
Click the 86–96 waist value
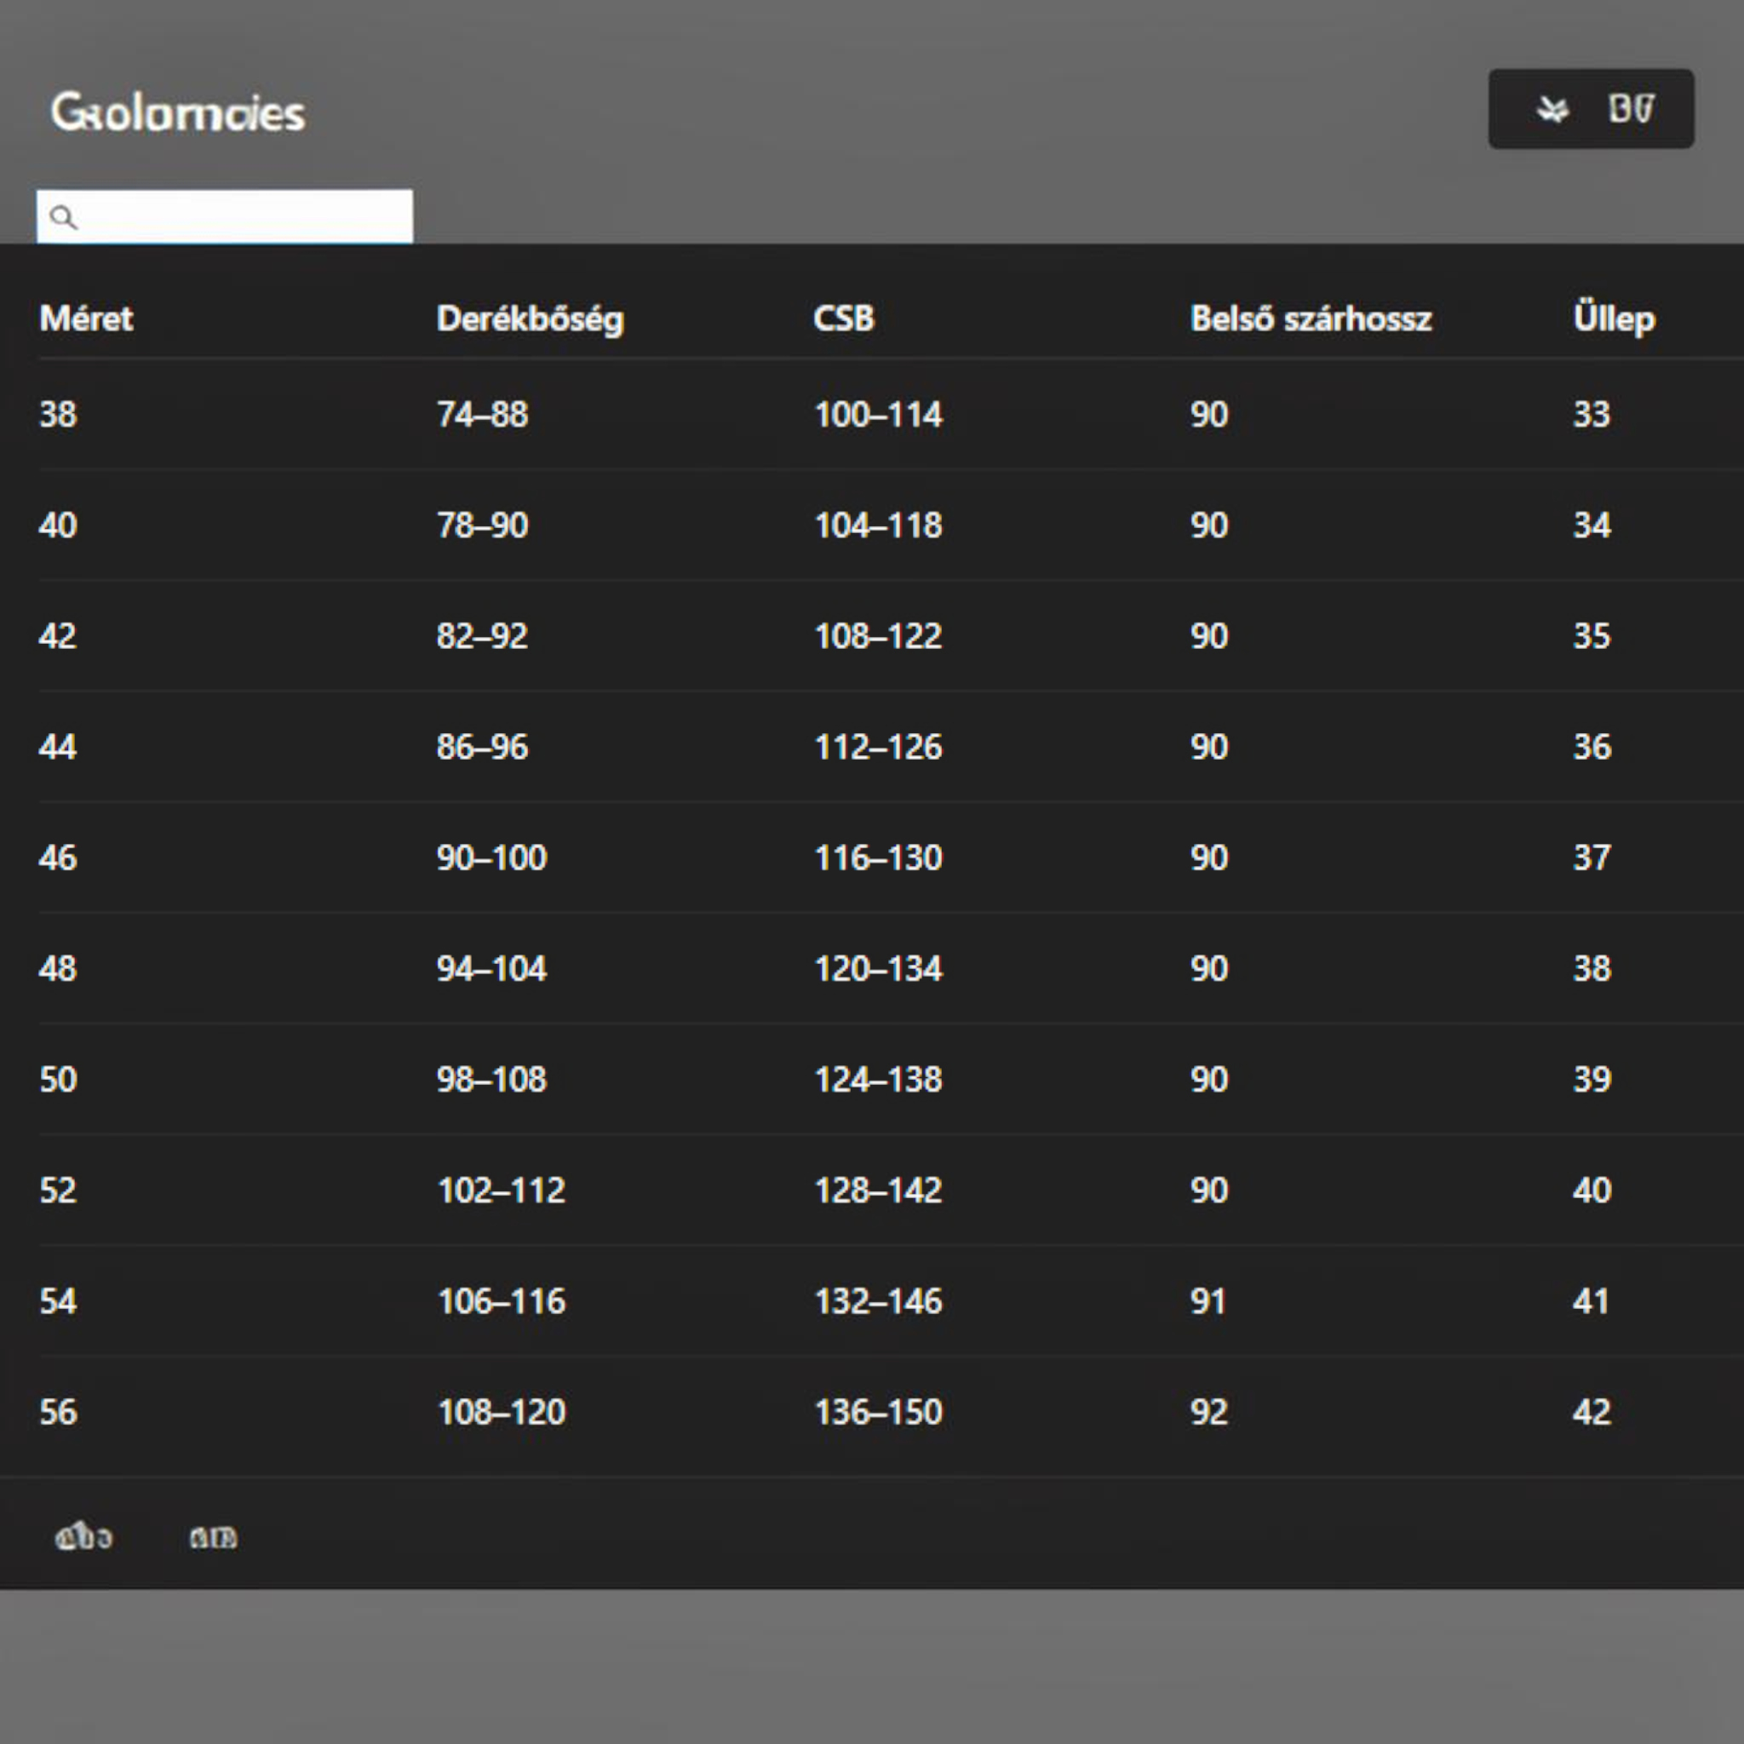click(x=482, y=747)
